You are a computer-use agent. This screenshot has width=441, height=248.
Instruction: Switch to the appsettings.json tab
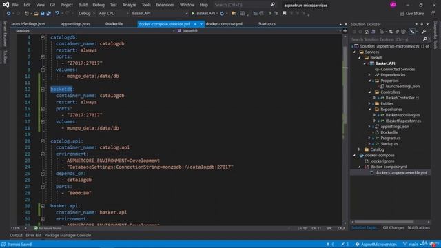(75, 24)
